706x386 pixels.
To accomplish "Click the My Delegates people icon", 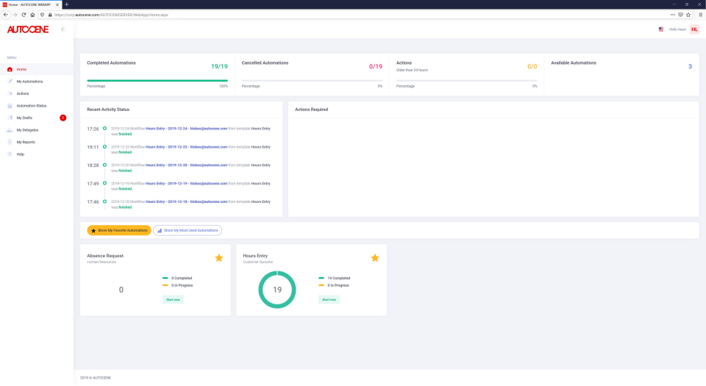I will click(10, 130).
